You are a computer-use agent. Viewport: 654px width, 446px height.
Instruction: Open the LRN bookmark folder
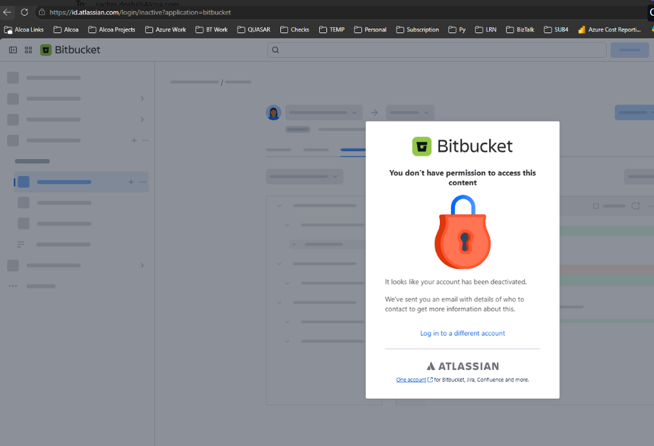pos(486,29)
